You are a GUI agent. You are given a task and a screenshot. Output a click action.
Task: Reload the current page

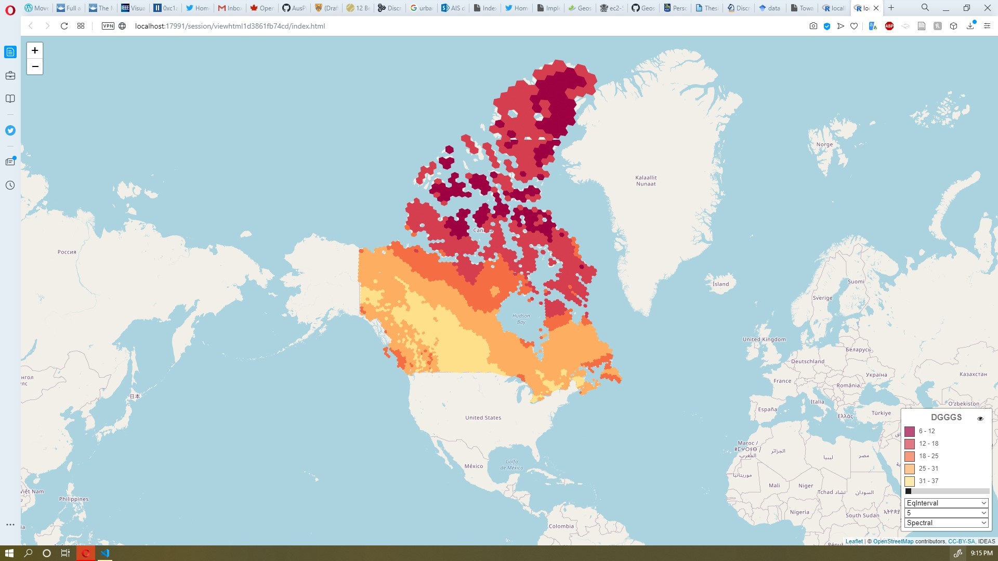[x=64, y=26]
